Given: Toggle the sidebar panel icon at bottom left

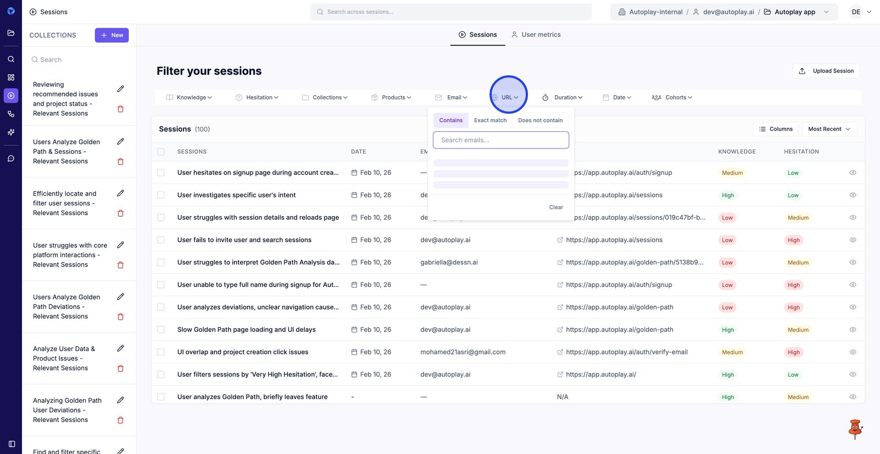Looking at the screenshot, I should pos(12,444).
